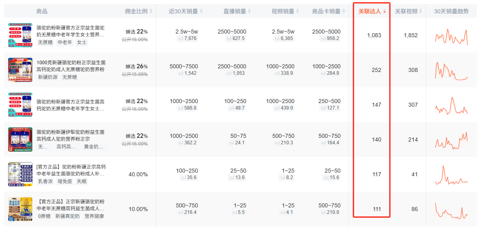Click the chart icon next to 210.0
This screenshot has height=228, width=483.
coord(322,213)
